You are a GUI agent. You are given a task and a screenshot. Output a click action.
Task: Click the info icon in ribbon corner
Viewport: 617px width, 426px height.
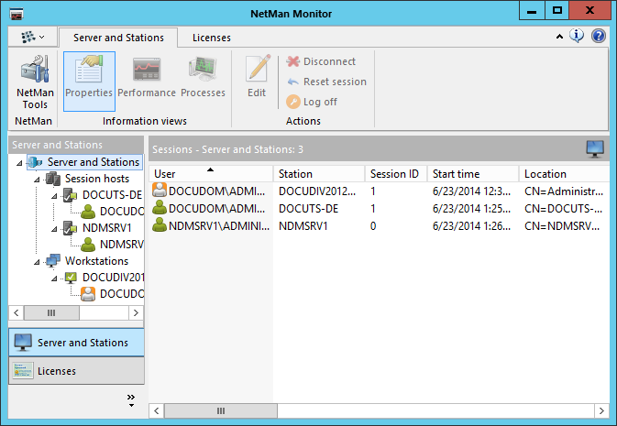click(x=578, y=37)
